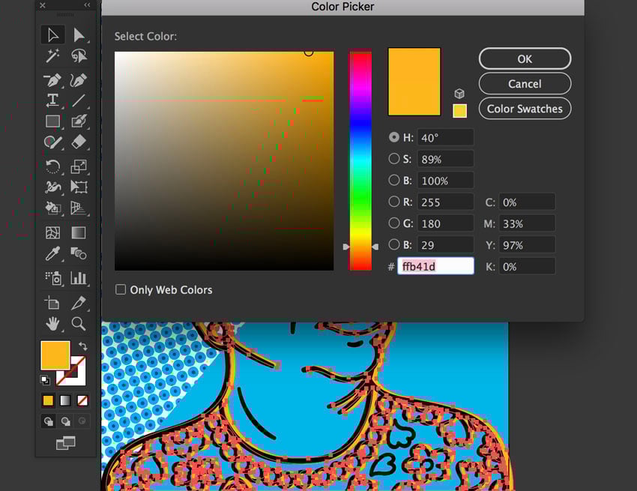Select the Curvature tool

[x=79, y=80]
